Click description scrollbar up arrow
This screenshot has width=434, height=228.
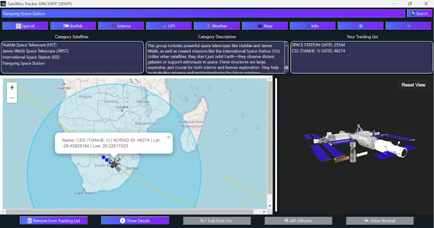tap(286, 43)
